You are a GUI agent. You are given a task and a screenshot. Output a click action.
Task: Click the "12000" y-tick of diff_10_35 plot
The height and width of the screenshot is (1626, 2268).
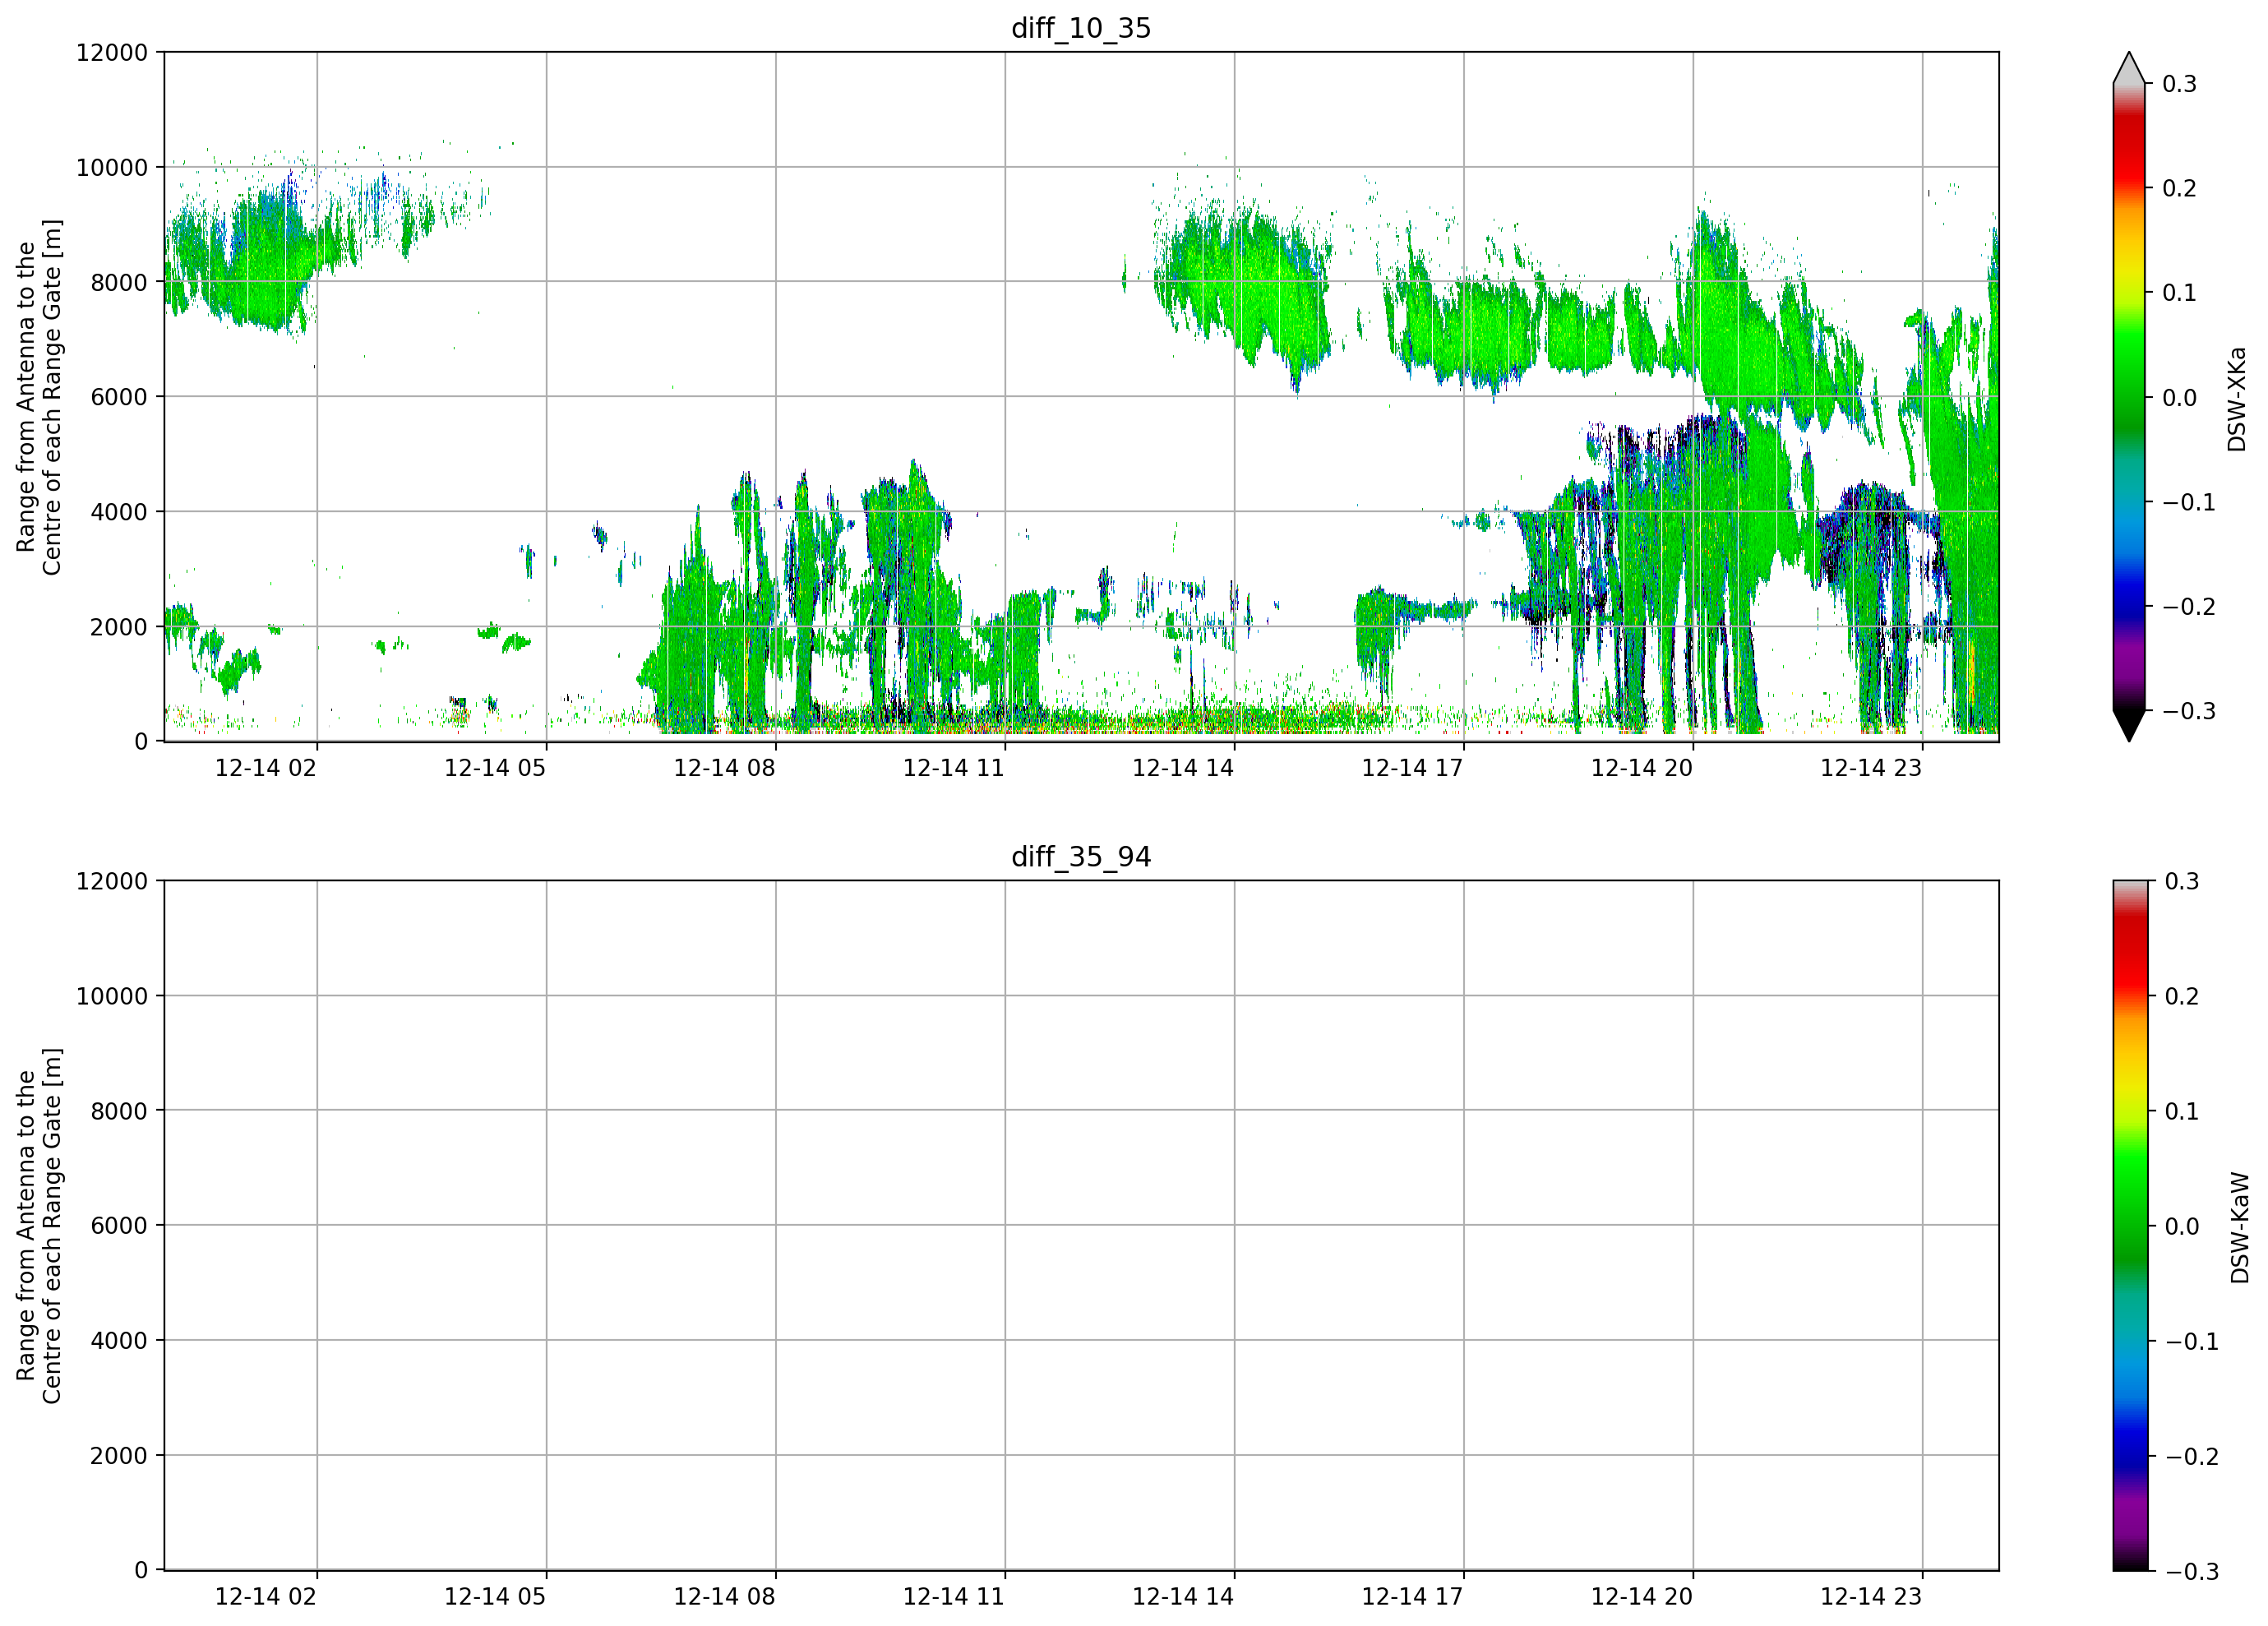point(112,52)
